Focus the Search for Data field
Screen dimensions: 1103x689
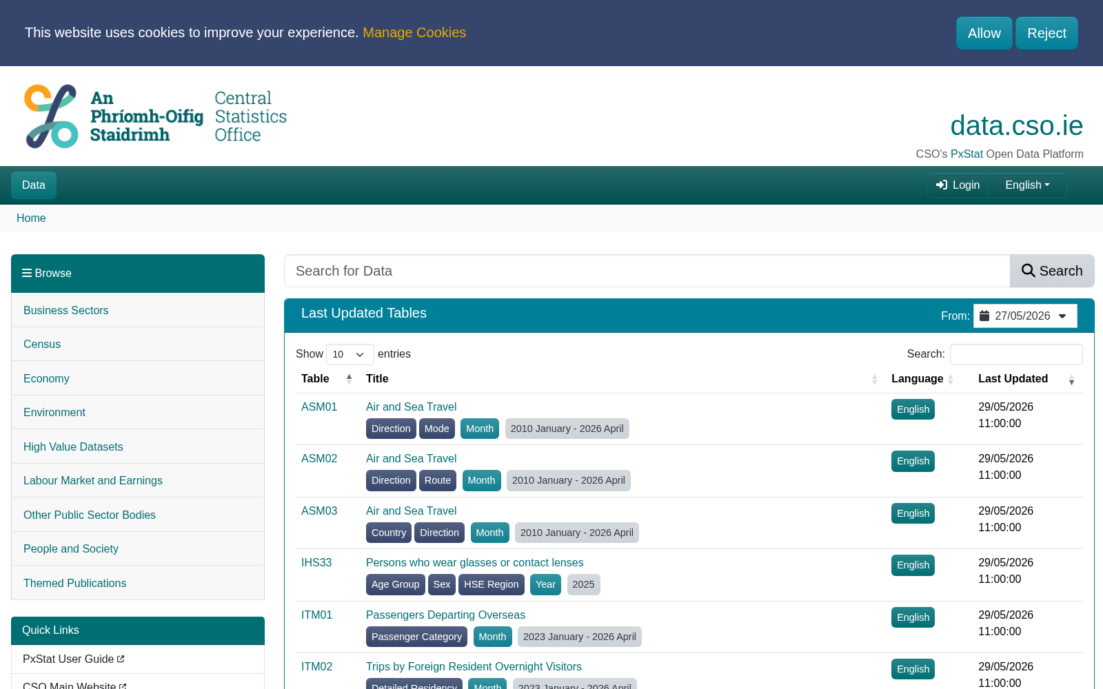[x=647, y=271]
